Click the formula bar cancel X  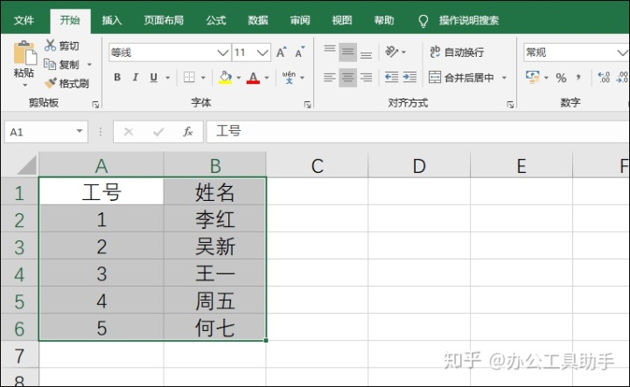coord(129,132)
